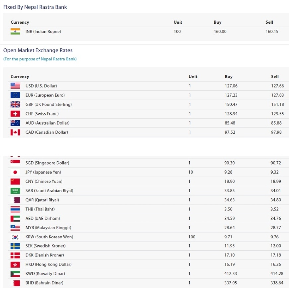The image size is (289, 288).
Task: Select the AUD buy rate 85.48
Action: (x=230, y=123)
